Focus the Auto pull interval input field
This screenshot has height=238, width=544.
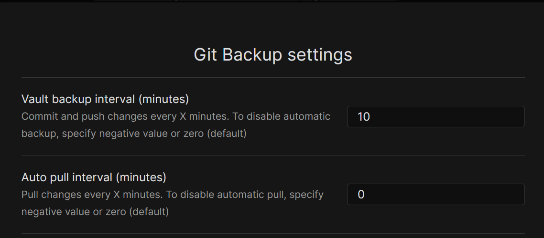(436, 195)
